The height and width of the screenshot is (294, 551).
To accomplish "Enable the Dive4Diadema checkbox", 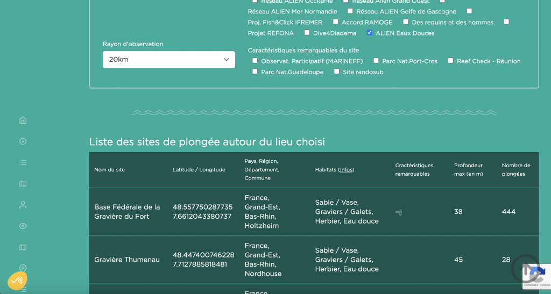I will click(x=307, y=33).
